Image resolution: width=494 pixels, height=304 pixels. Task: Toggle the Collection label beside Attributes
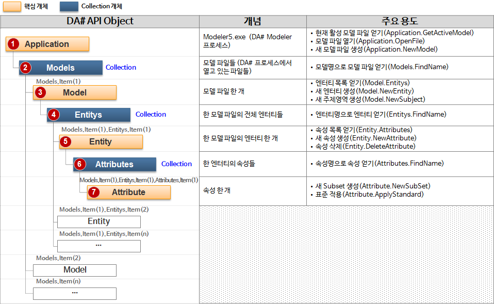[176, 164]
